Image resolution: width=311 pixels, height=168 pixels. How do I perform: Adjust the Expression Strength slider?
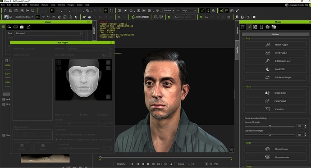point(270,135)
